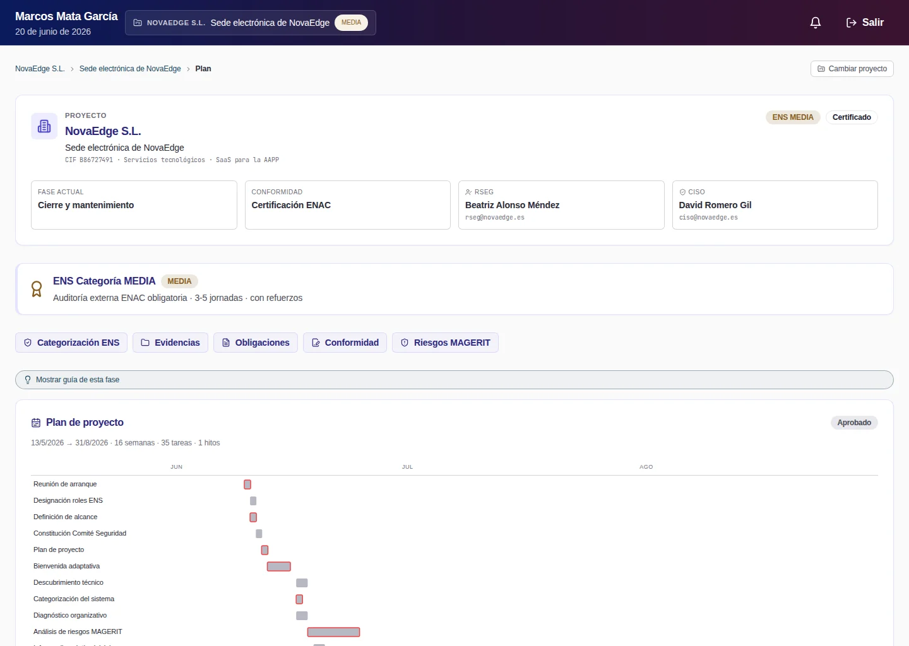The height and width of the screenshot is (646, 909).
Task: Go to NovaEdge S.L. breadcrumb link
Action: coord(40,69)
